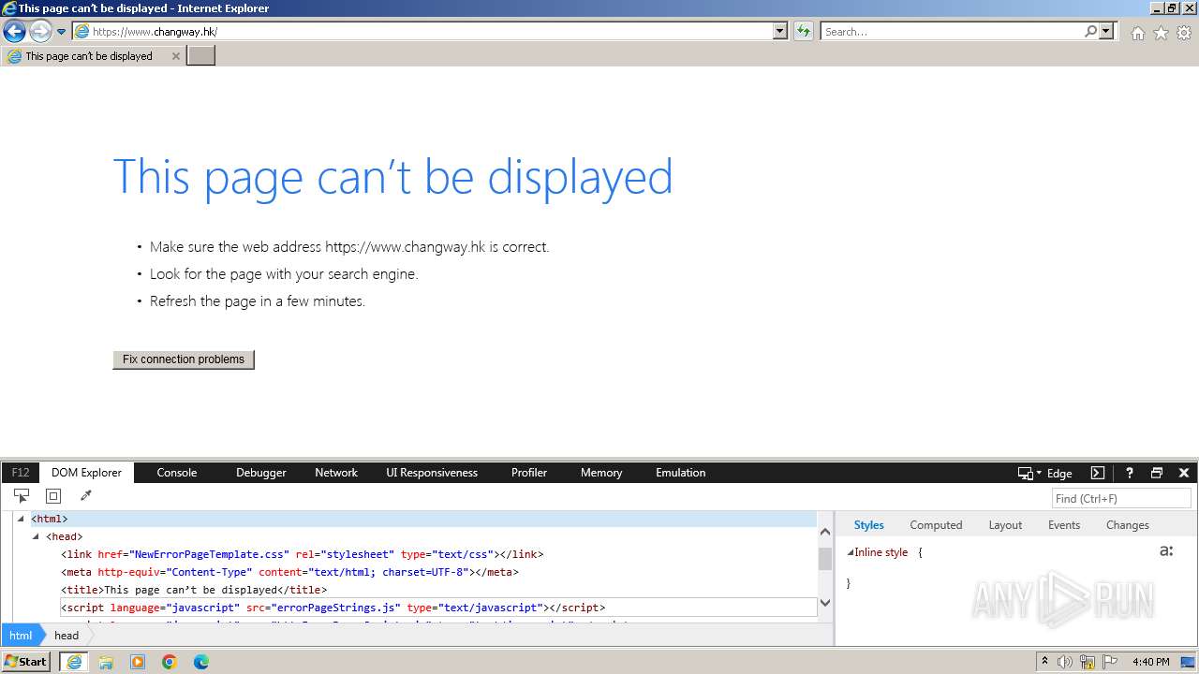This screenshot has height=674, width=1199.
Task: Open developer tools help icon
Action: coord(1130,473)
